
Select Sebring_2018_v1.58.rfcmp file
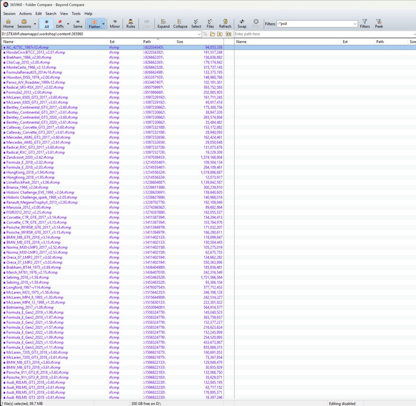pos(27,277)
